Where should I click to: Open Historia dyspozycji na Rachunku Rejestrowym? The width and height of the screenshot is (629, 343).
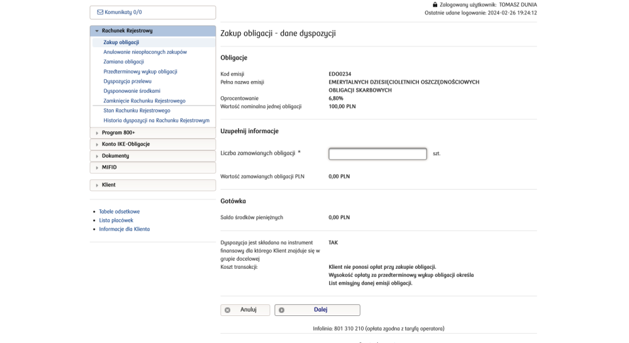[156, 121]
